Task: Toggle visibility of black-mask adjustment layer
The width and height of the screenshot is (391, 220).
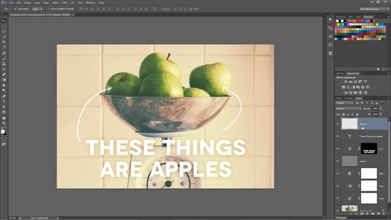Action: (338, 148)
